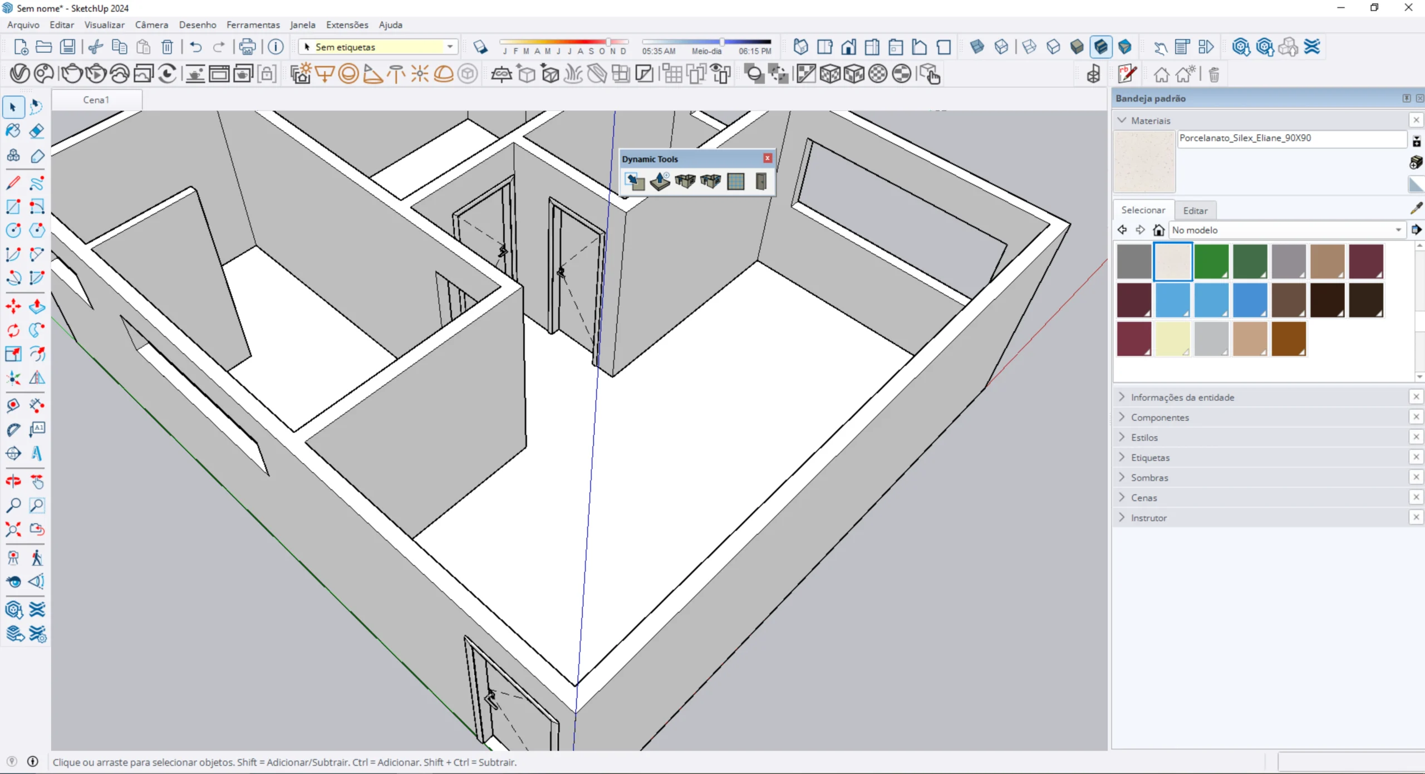Open Model Info icon

tap(276, 47)
